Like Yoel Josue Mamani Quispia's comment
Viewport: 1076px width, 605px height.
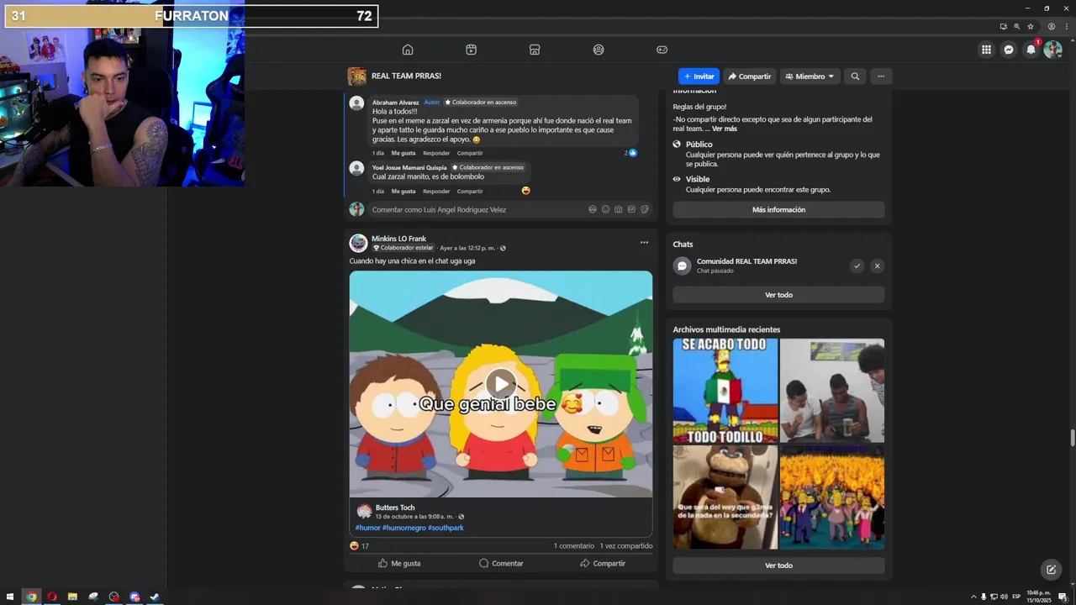point(403,191)
